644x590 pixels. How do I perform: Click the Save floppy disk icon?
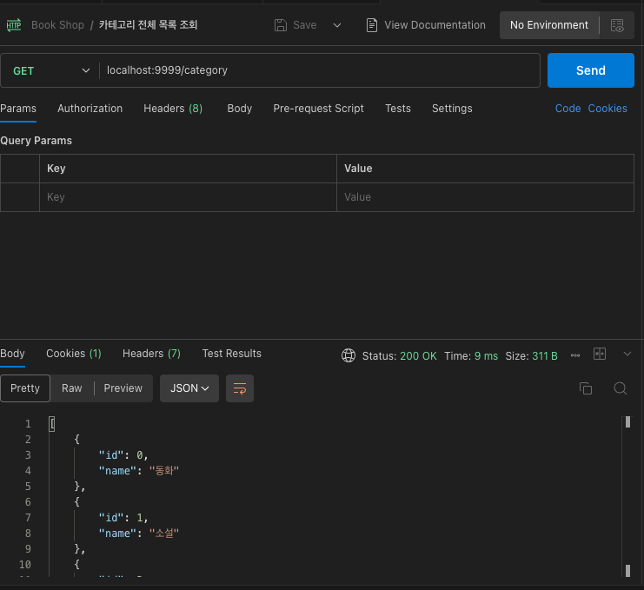pyautogui.click(x=281, y=25)
